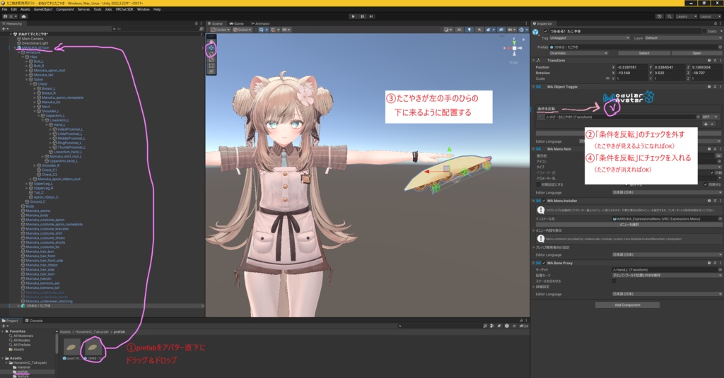Open the Center pivot mode dropdown
The image size is (724, 378).
(x=221, y=30)
